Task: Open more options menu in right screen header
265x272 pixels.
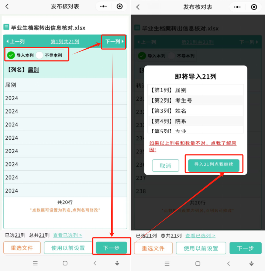Action: click(237, 7)
